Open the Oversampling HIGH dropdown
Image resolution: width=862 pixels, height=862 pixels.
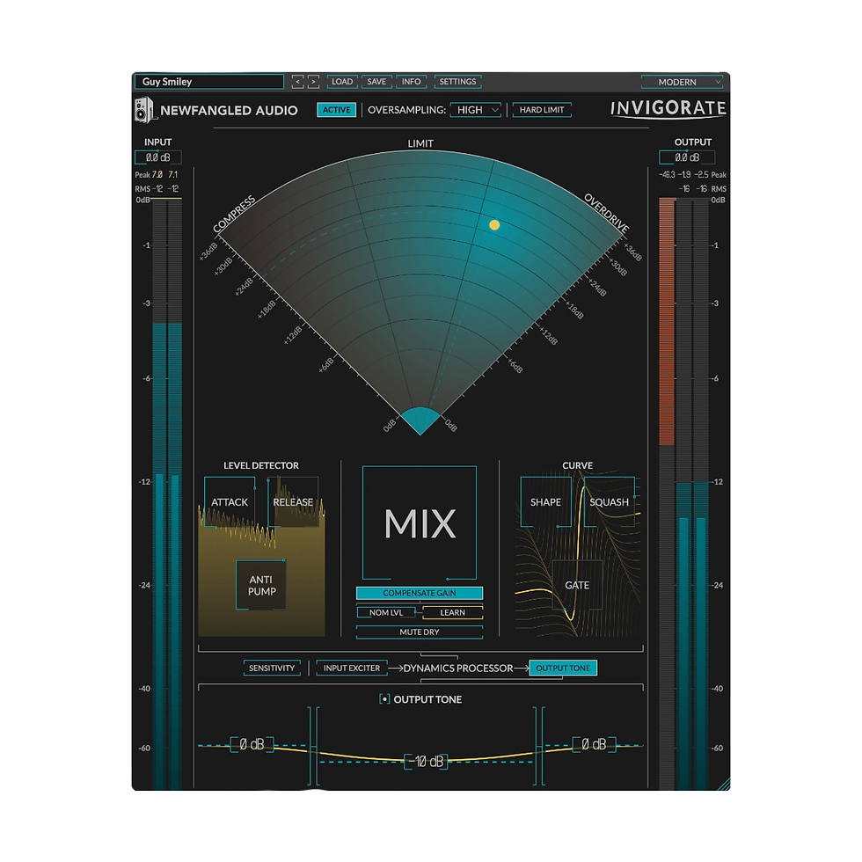click(476, 110)
